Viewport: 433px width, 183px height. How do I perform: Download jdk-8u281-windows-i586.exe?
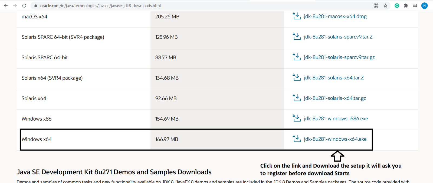[336, 119]
